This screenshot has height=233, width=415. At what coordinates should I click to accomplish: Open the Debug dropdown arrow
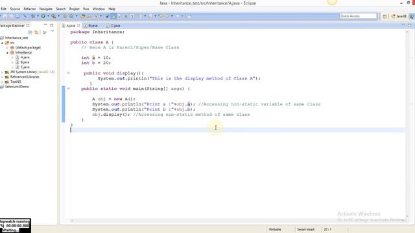coord(38,16)
